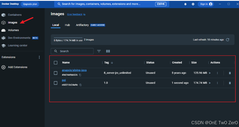
Task: Click the Size column header
Action: point(194,62)
